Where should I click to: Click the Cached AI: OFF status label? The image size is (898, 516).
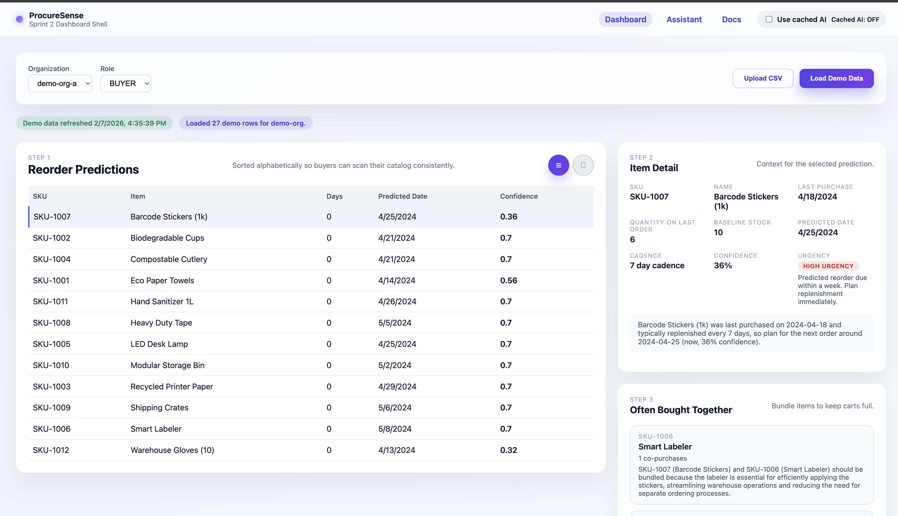click(855, 20)
